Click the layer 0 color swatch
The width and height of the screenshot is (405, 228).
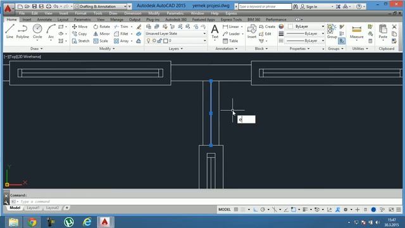(x=166, y=41)
